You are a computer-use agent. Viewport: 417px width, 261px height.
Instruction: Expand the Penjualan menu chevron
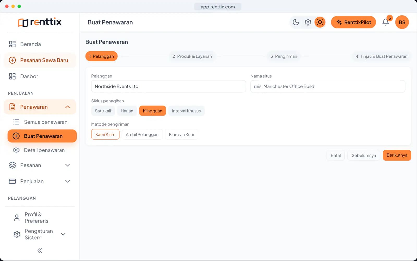point(68,181)
